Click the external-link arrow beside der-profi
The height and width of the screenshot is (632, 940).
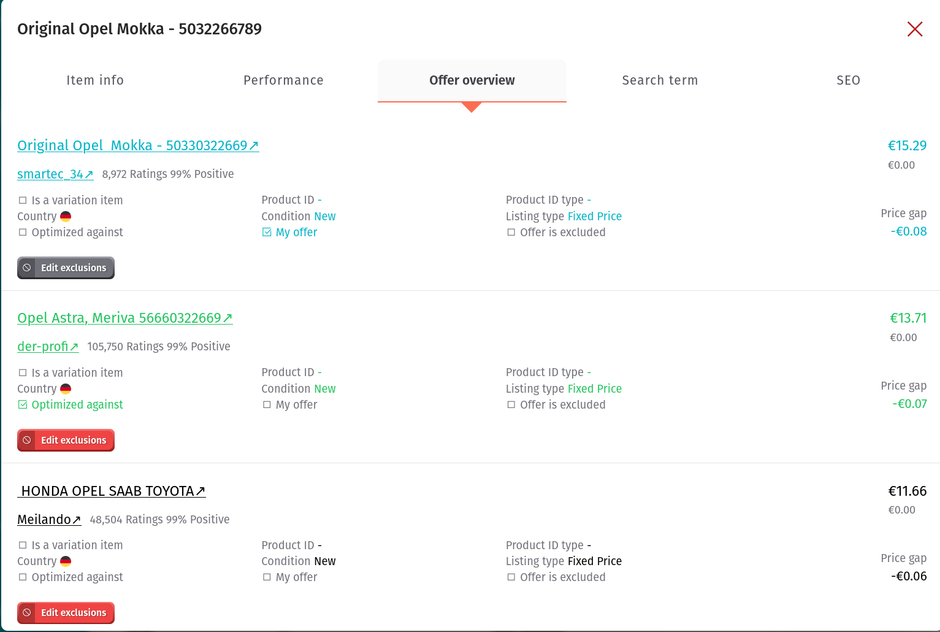click(74, 347)
